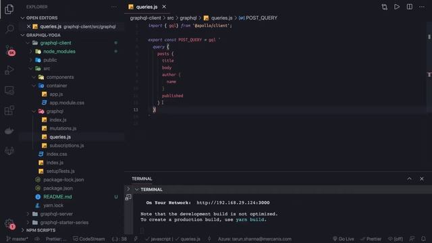432x243 pixels.
Task: Open app.js in the container folder
Action: (56, 94)
